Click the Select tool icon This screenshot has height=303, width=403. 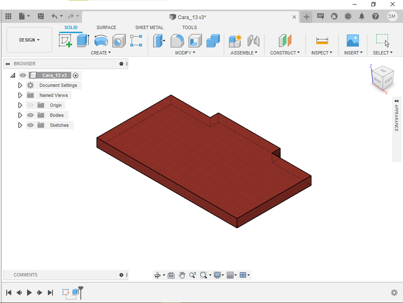click(383, 41)
